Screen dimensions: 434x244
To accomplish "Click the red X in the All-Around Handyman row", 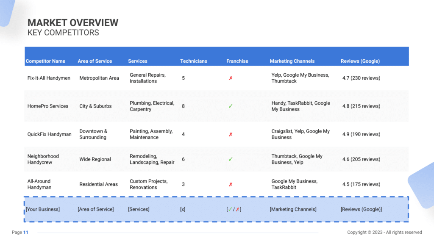I will (x=231, y=185).
